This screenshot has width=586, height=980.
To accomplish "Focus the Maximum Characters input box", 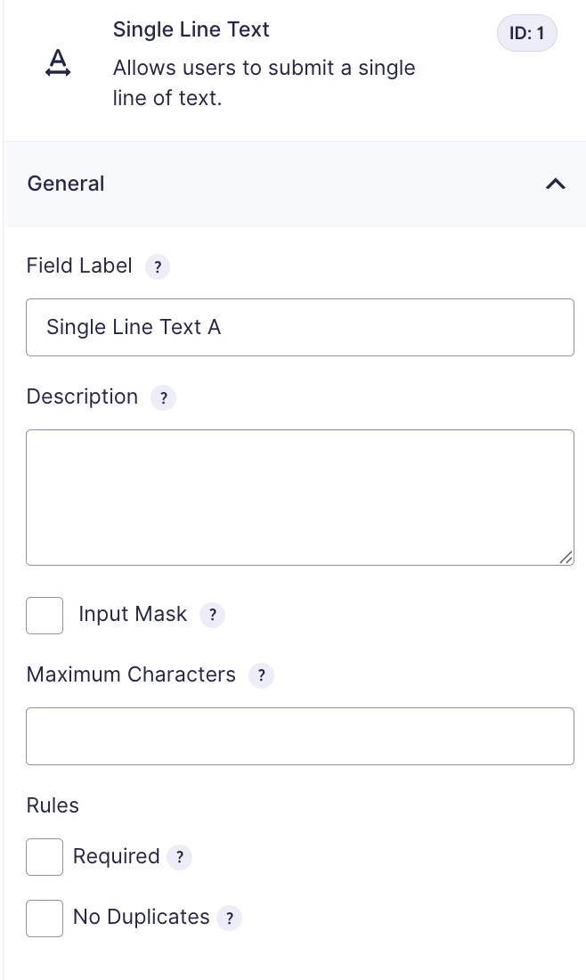I will click(300, 736).
